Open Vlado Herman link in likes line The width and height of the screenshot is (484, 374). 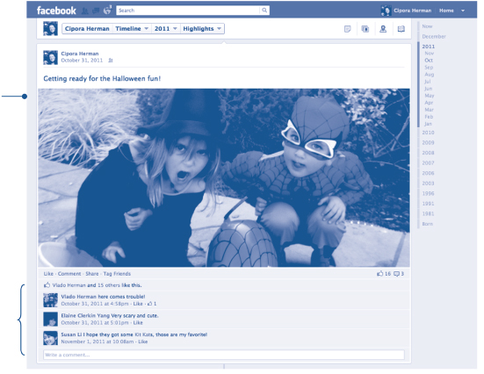click(x=69, y=285)
